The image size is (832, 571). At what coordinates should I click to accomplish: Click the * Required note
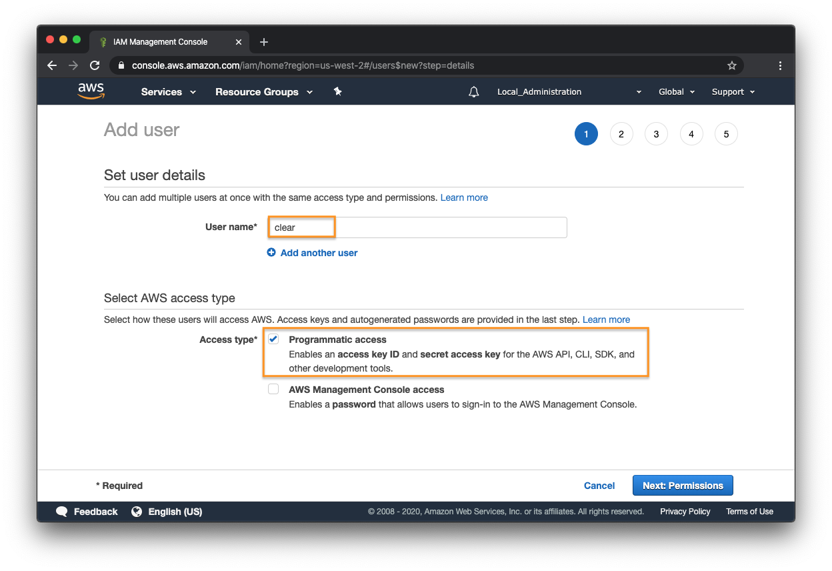[x=119, y=486]
